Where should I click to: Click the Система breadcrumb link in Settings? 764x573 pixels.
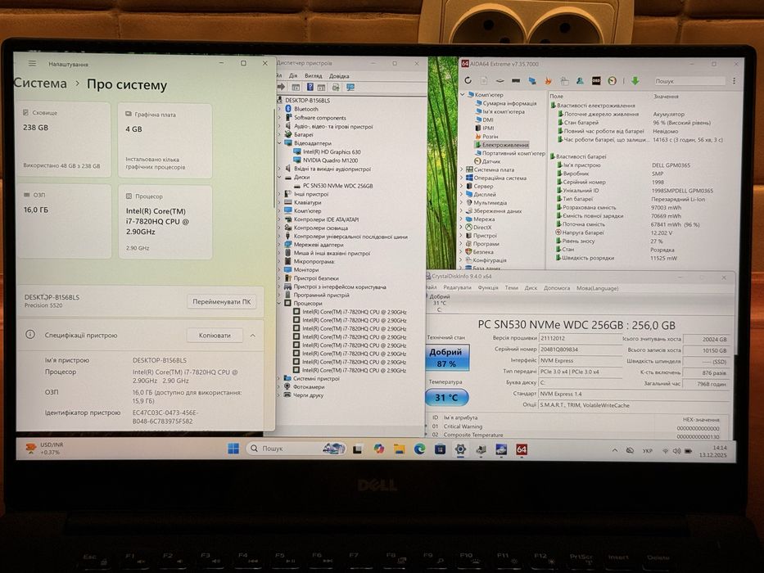point(40,83)
